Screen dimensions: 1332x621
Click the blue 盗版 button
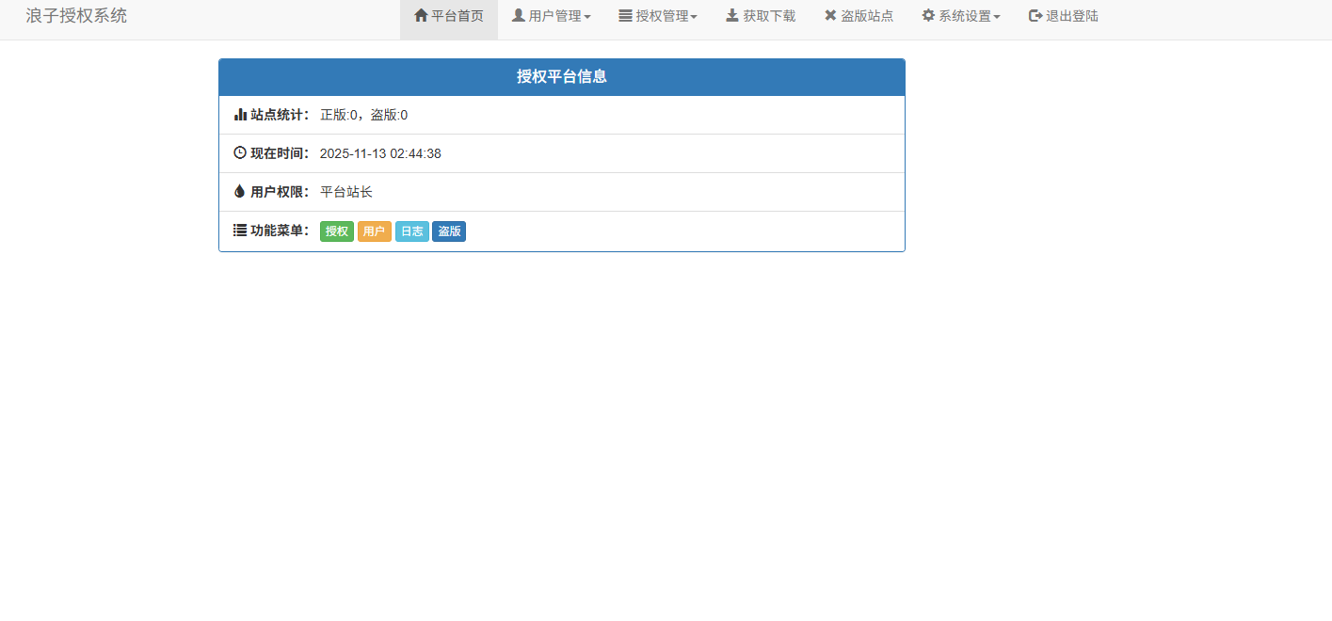click(x=449, y=231)
